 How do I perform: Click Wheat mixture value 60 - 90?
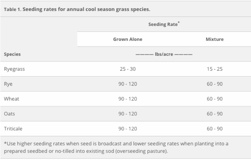(x=215, y=99)
